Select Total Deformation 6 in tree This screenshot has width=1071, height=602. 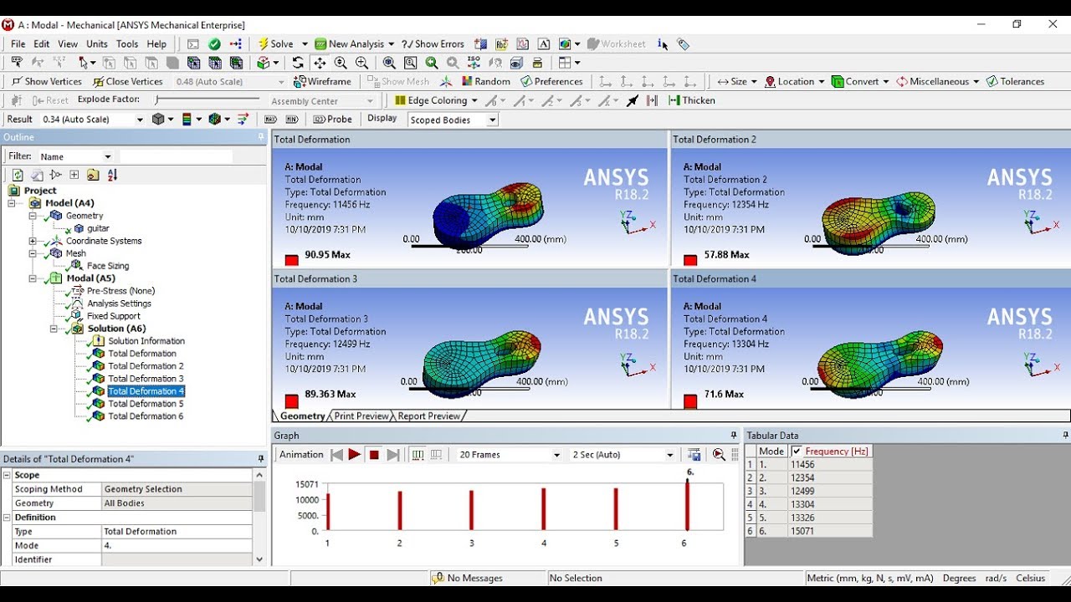point(146,416)
